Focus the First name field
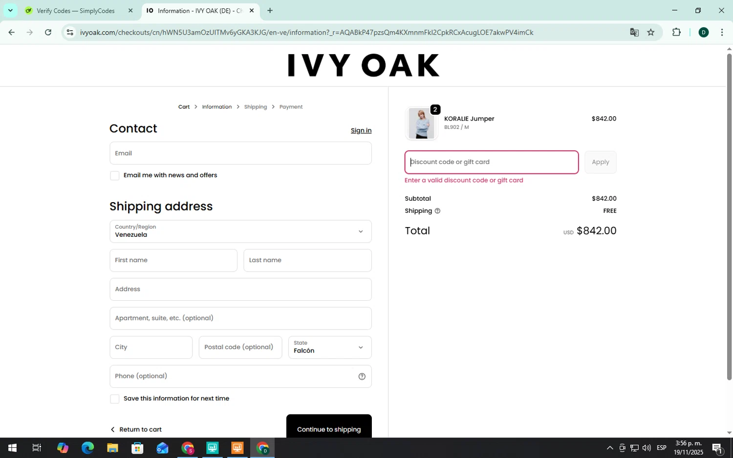Screen dimensions: 733x458 tap(173, 260)
